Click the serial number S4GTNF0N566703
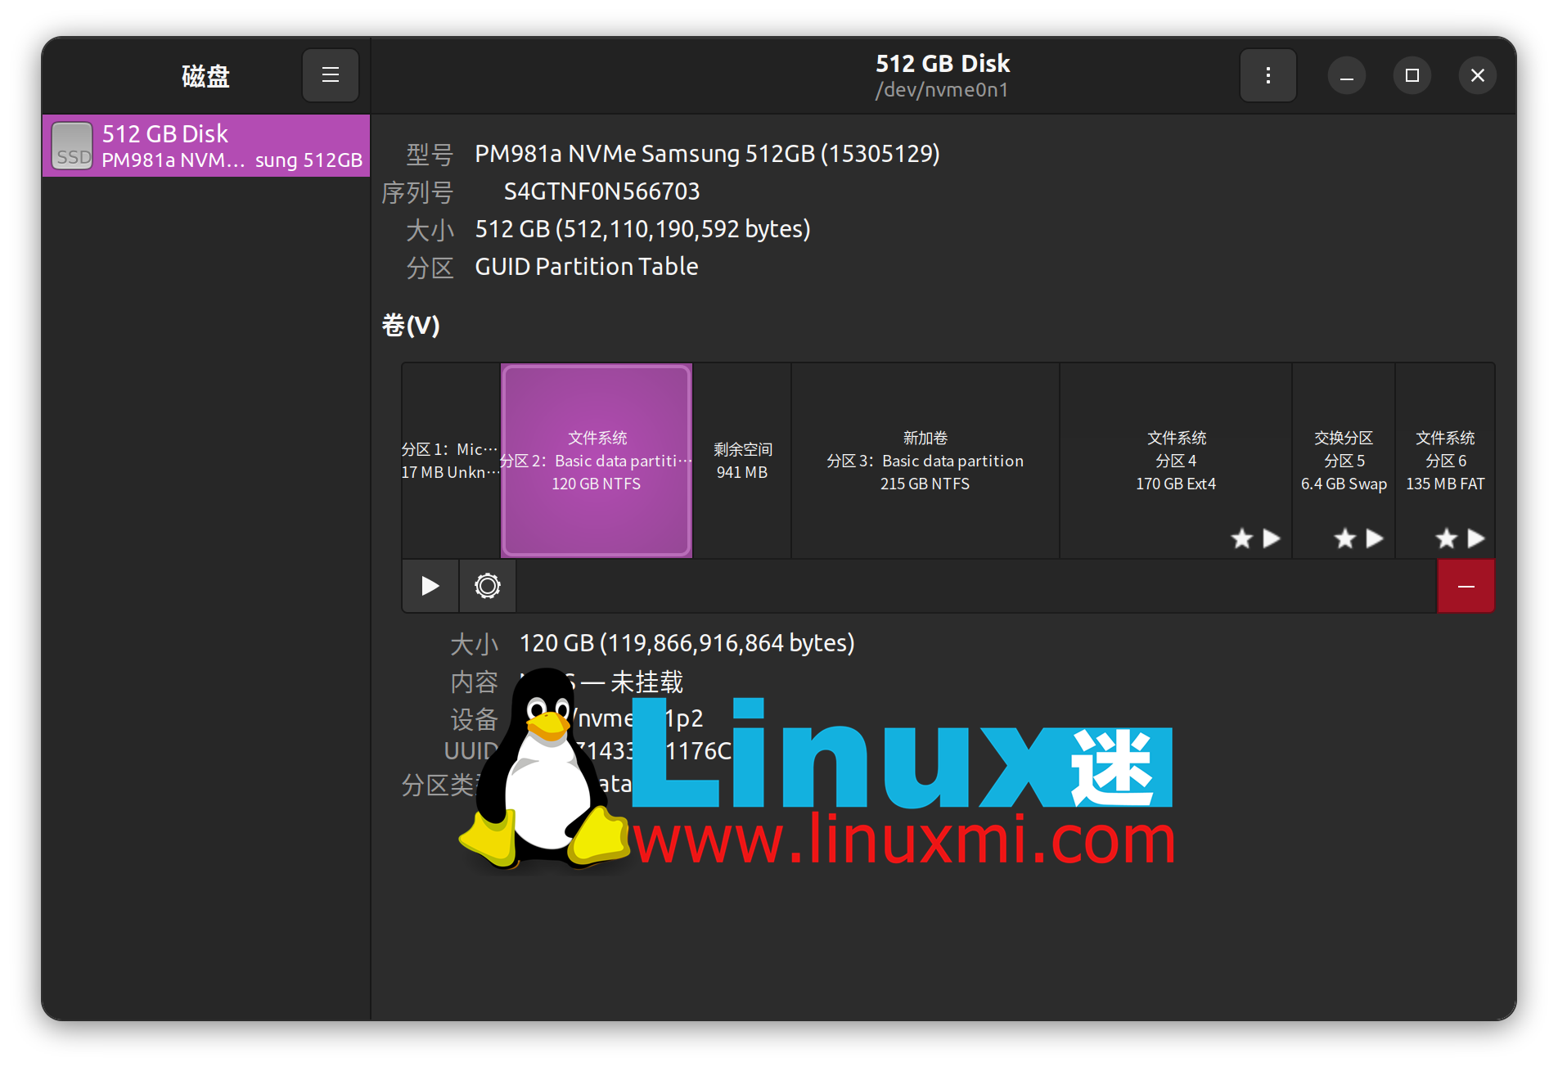 [601, 191]
